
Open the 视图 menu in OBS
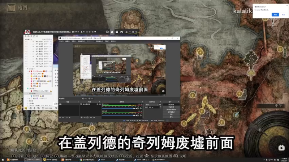coord(74,41)
